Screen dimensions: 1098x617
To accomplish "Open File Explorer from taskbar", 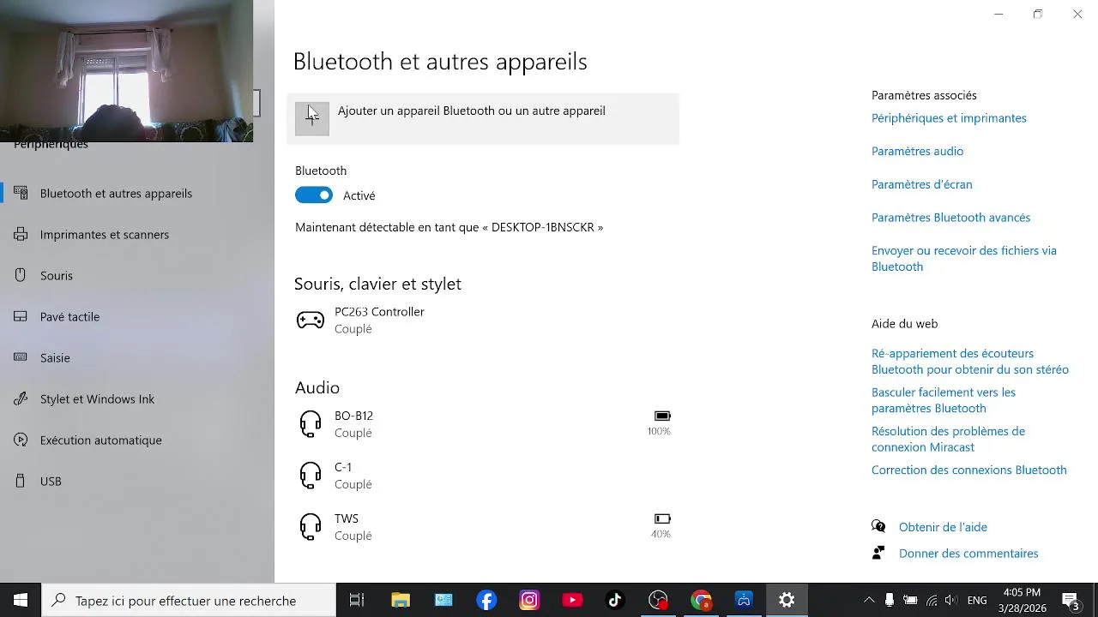I will point(401,601).
